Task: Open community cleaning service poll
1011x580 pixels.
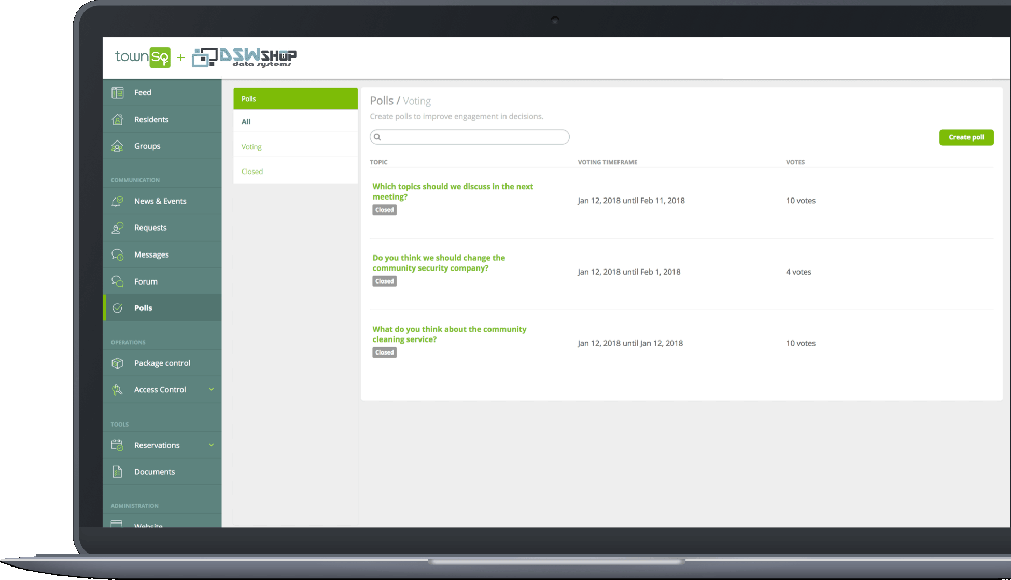Action: tap(450, 334)
